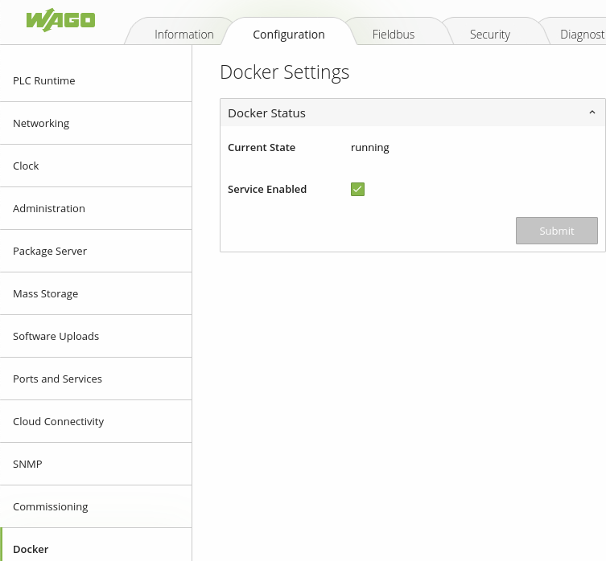The height and width of the screenshot is (561, 606).
Task: Select Mass Storage in sidebar
Action: point(96,294)
